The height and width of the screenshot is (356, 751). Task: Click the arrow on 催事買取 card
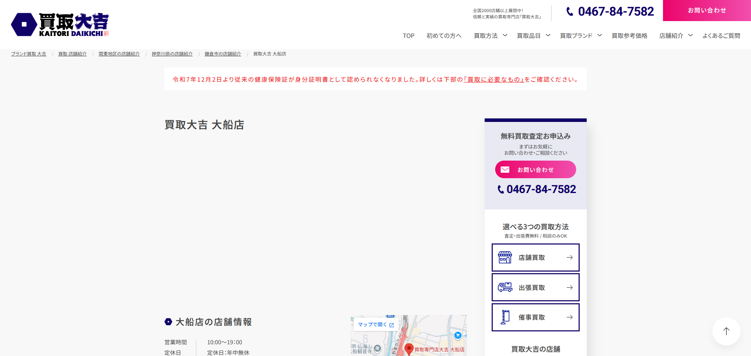point(570,317)
